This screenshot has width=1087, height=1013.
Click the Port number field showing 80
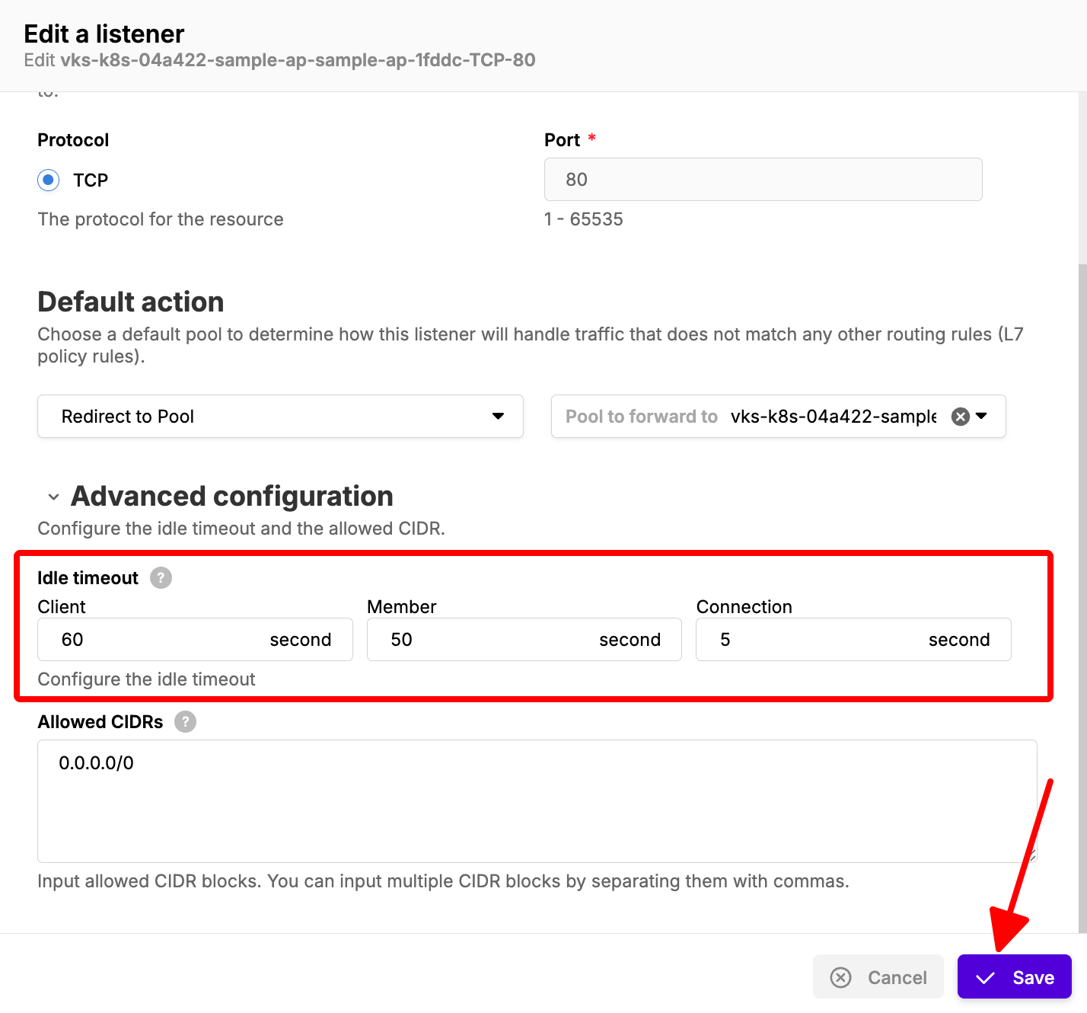763,180
